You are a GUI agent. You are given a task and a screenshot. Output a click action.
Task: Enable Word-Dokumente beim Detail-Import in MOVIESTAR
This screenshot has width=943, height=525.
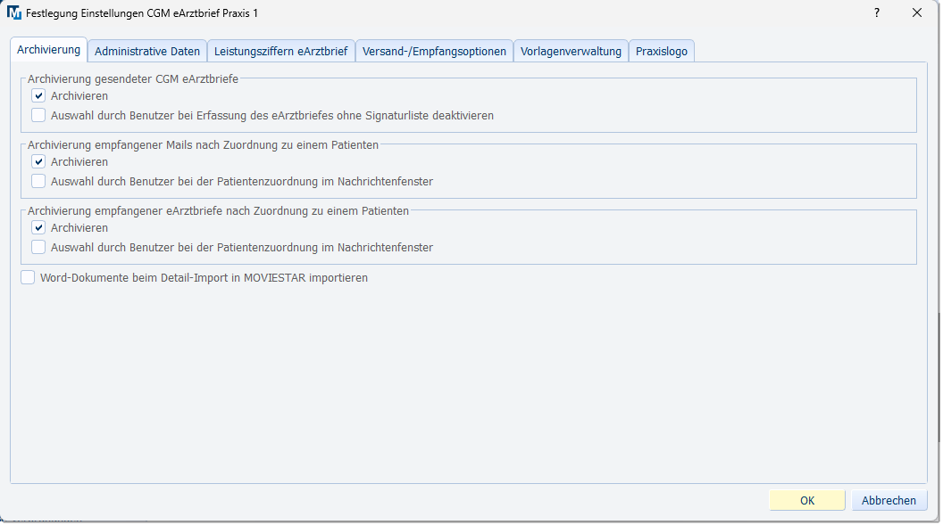28,278
